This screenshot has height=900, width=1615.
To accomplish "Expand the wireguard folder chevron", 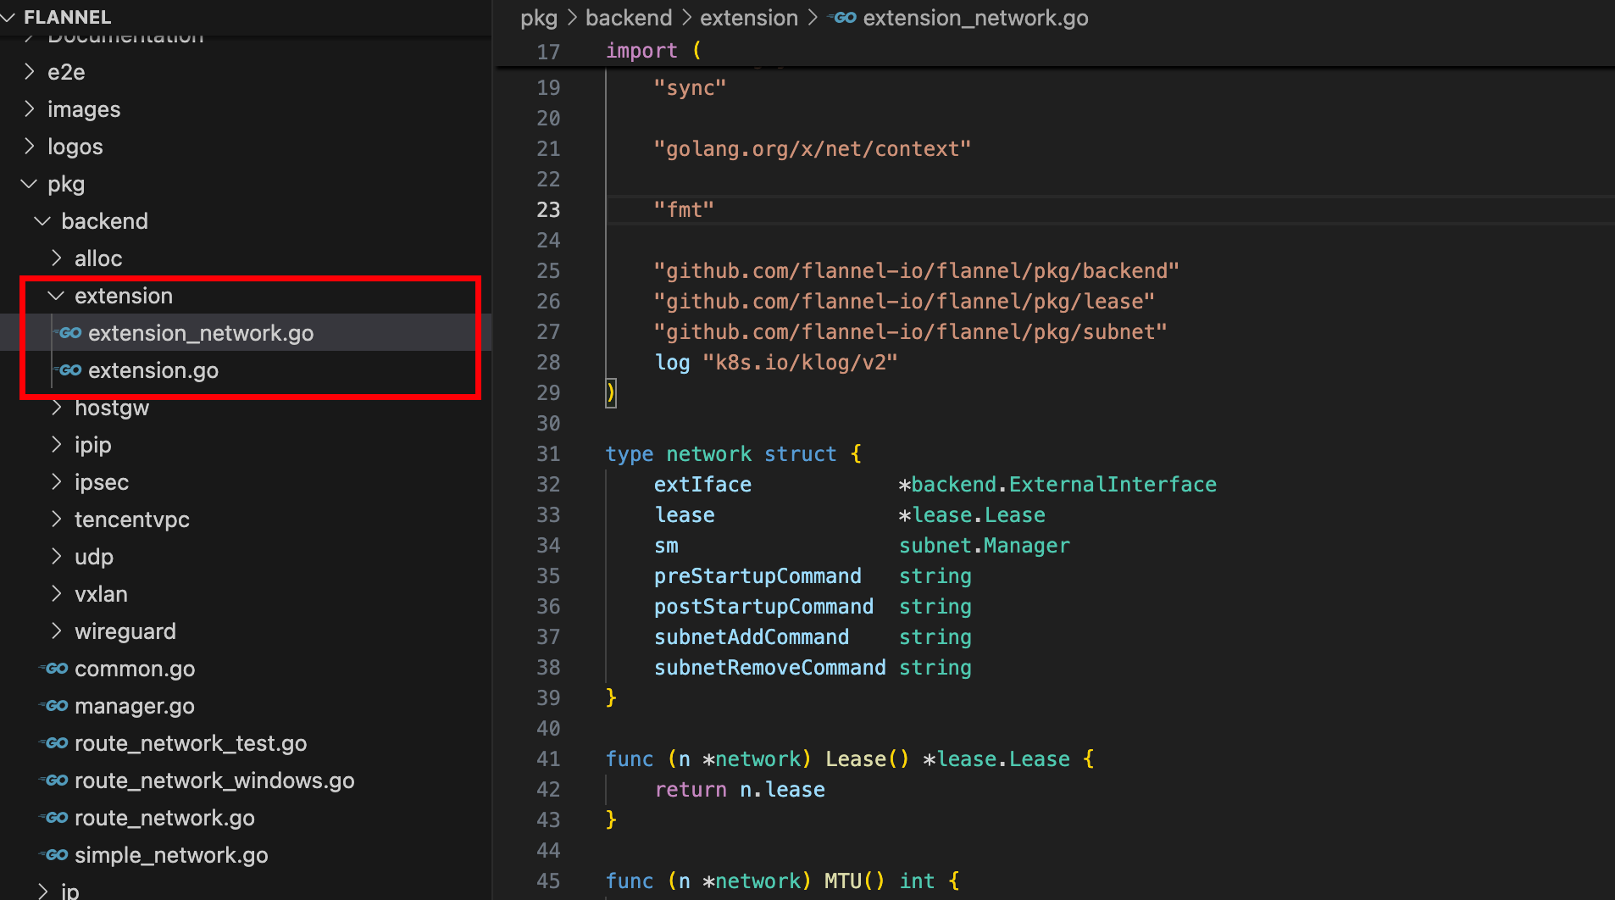I will coord(57,631).
